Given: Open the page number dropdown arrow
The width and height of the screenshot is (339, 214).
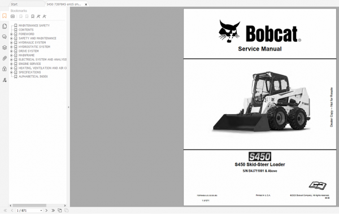Looking at the screenshot, I should coord(41,211).
